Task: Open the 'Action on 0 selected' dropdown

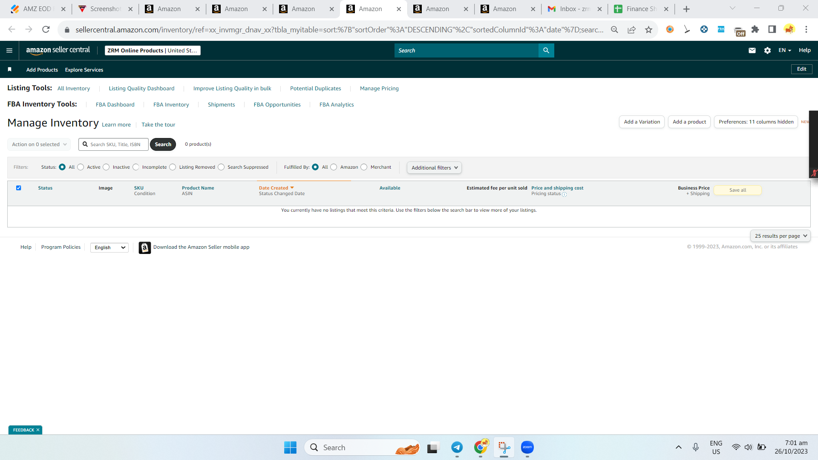Action: pyautogui.click(x=39, y=144)
